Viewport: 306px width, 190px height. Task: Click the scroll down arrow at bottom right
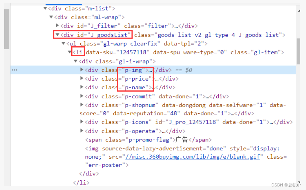pyautogui.click(x=299, y=182)
